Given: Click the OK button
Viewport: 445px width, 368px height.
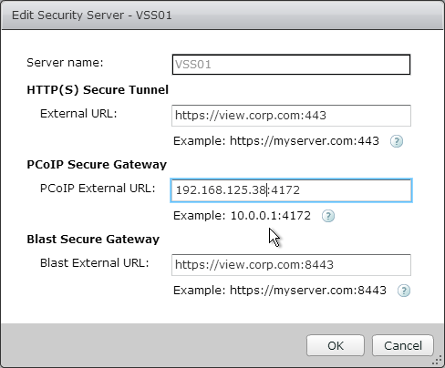Looking at the screenshot, I should click(x=336, y=345).
